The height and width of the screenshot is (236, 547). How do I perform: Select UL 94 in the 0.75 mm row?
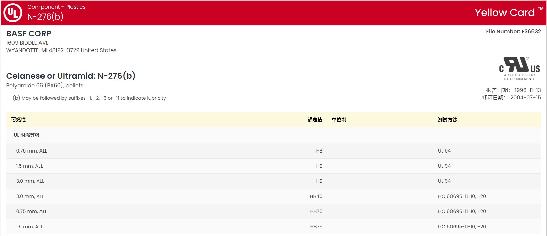[444, 151]
